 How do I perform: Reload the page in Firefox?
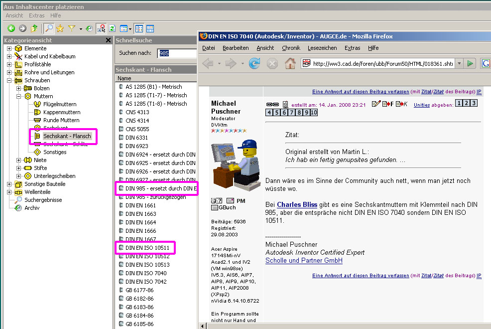254,64
